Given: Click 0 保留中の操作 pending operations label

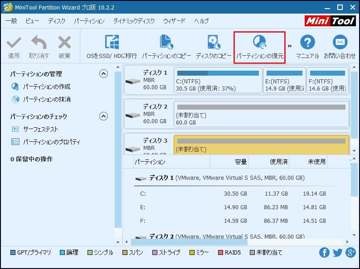Looking at the screenshot, I should click(31, 159).
